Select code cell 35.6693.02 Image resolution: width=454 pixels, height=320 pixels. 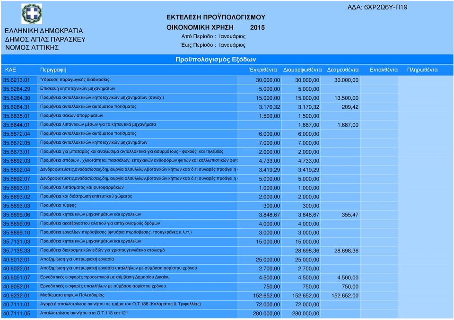(19, 197)
